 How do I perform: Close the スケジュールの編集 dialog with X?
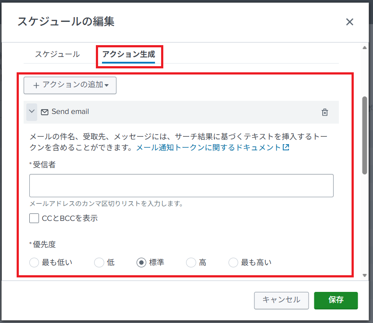point(349,22)
